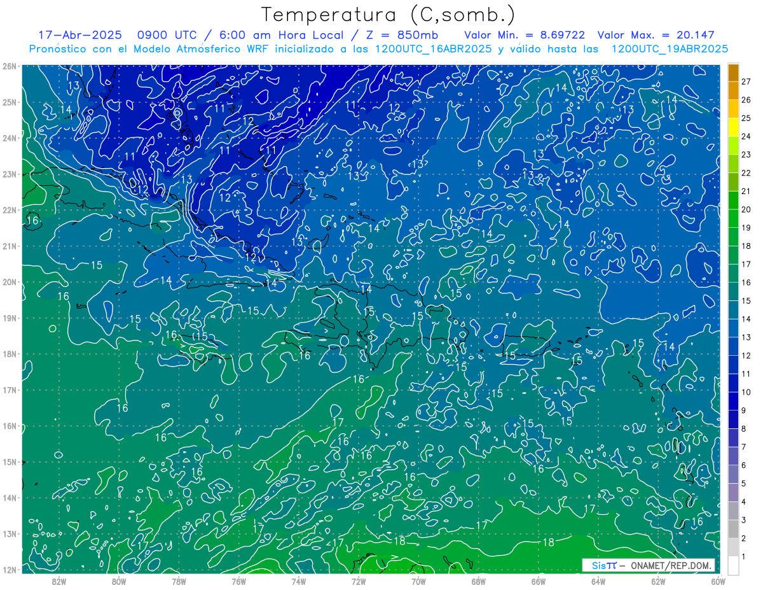Click the colorbar label "13"
The height and width of the screenshot is (590, 763).
746,337
